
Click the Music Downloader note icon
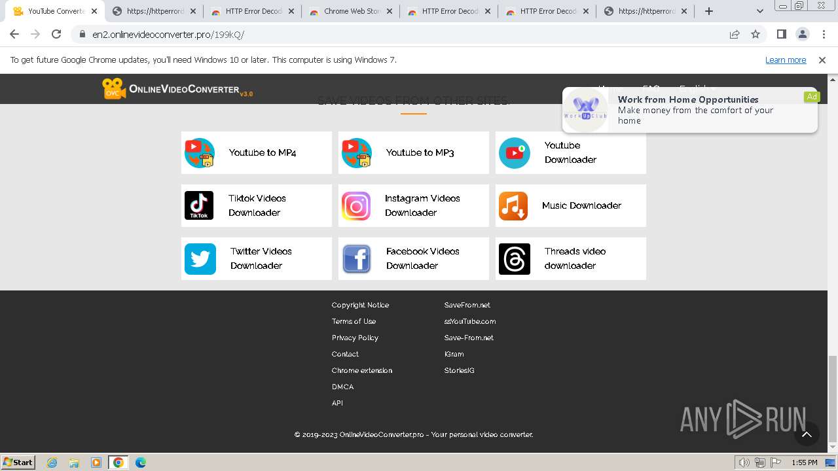(x=513, y=206)
